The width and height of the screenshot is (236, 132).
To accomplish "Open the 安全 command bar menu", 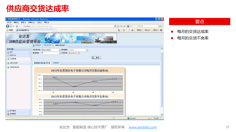I will (148, 30).
